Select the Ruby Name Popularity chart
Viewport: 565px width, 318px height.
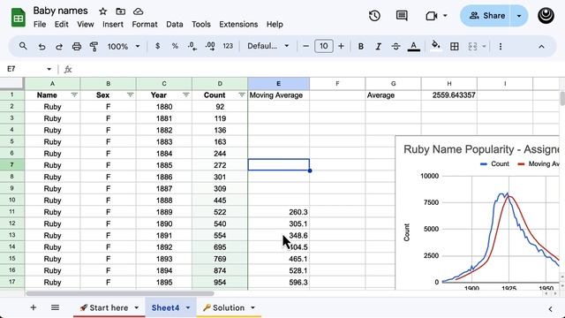point(478,213)
